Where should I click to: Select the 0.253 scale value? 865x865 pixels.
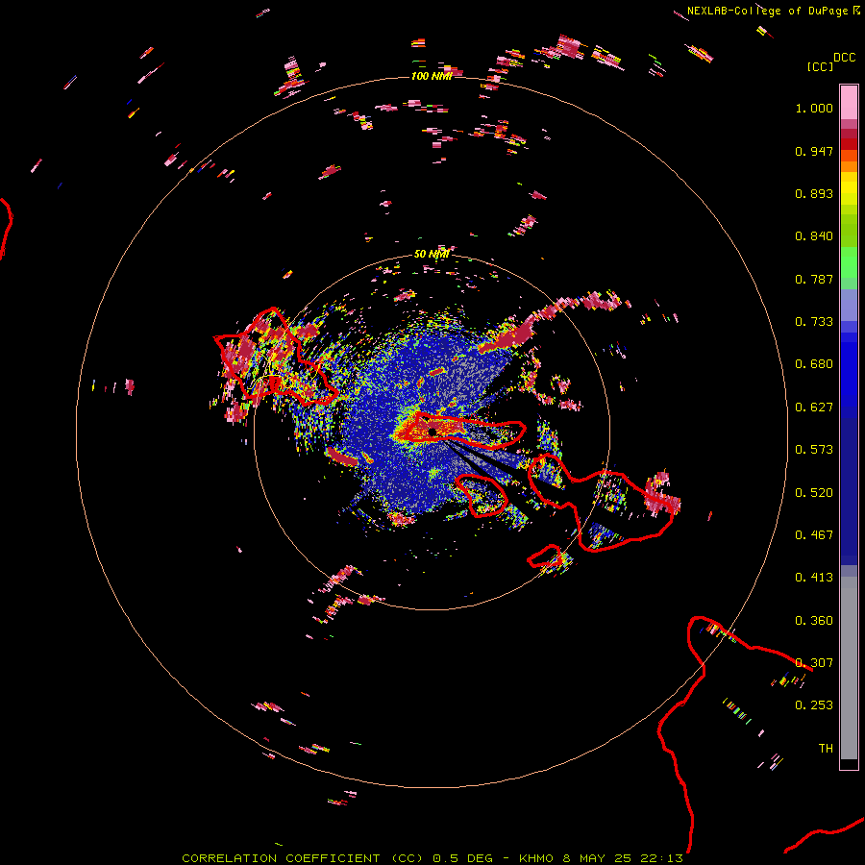tap(814, 705)
